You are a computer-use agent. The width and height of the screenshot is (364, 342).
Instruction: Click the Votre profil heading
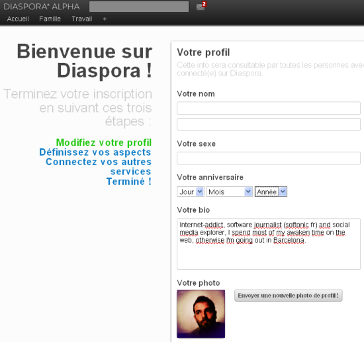203,52
